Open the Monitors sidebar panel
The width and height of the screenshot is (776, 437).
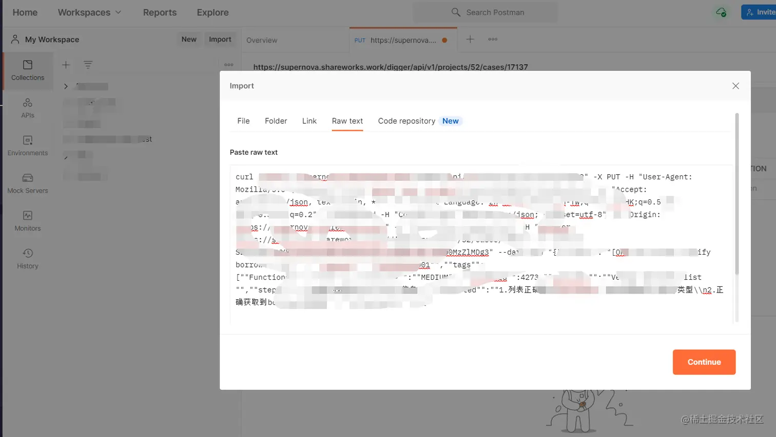[x=28, y=221]
